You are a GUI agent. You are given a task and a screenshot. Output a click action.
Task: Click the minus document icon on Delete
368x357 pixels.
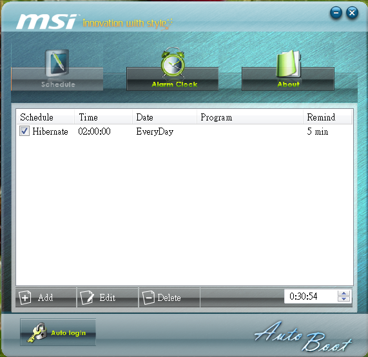(x=149, y=298)
